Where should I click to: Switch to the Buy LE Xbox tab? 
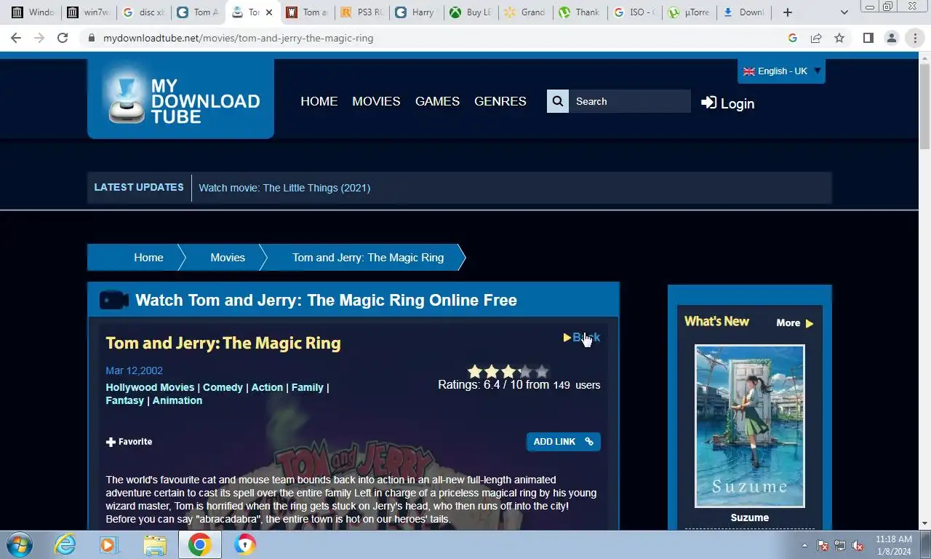point(471,12)
